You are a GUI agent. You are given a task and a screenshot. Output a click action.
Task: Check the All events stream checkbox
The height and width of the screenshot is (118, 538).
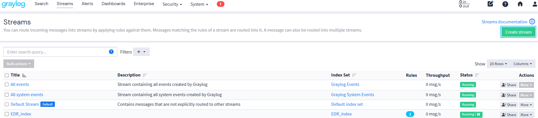(7, 84)
